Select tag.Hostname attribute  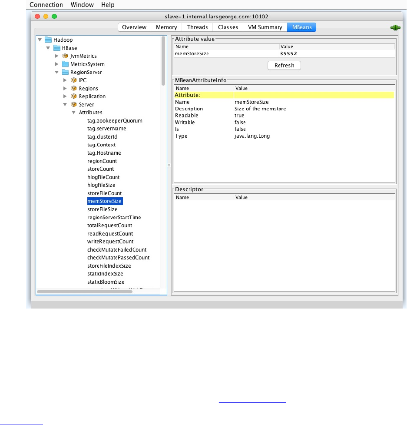(x=104, y=153)
